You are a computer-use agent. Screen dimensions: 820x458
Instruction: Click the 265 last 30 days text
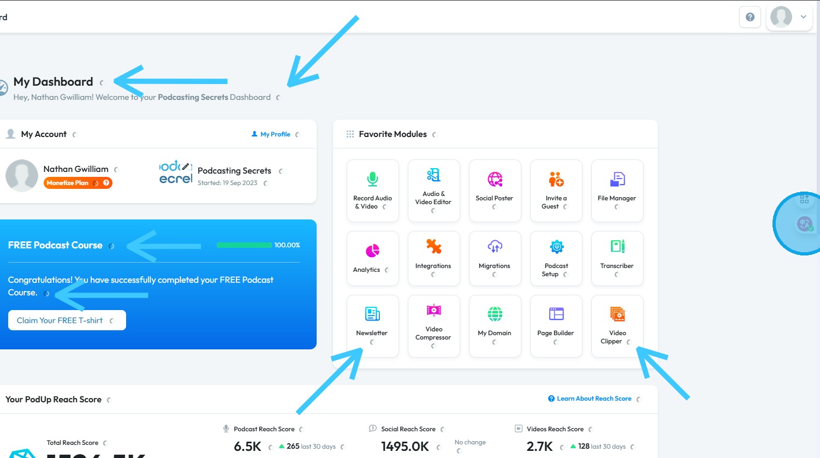311,447
